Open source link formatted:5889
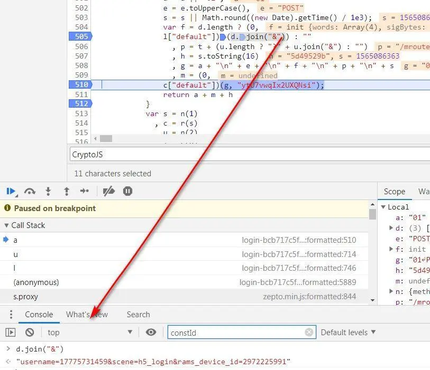 click(298, 282)
